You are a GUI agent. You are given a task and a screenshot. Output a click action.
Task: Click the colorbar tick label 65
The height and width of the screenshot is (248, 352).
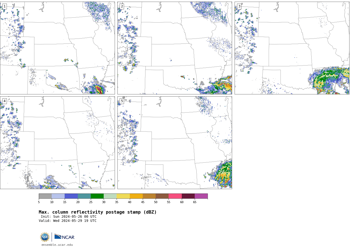pyautogui.click(x=195, y=202)
